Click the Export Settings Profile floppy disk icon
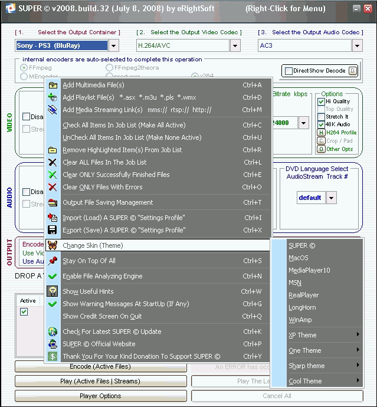 [x=53, y=230]
